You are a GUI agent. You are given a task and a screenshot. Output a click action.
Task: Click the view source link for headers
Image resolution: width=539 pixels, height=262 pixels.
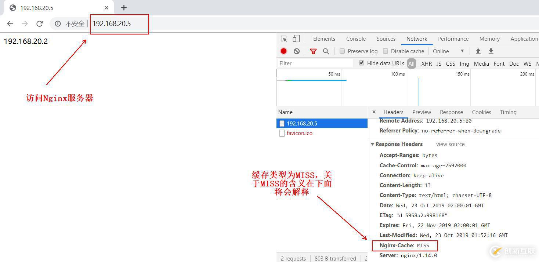point(450,144)
